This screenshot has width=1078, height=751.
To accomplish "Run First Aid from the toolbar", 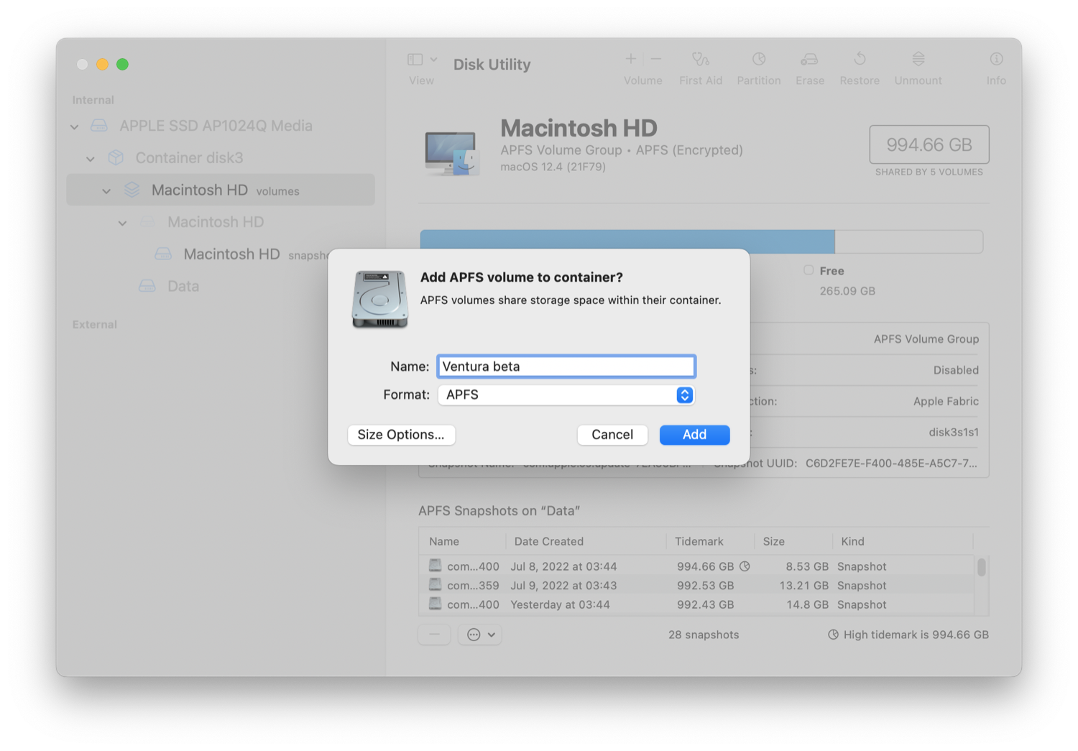I will point(701,59).
